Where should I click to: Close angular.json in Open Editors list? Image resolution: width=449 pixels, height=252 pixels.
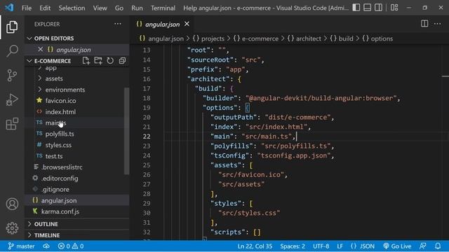41,50
